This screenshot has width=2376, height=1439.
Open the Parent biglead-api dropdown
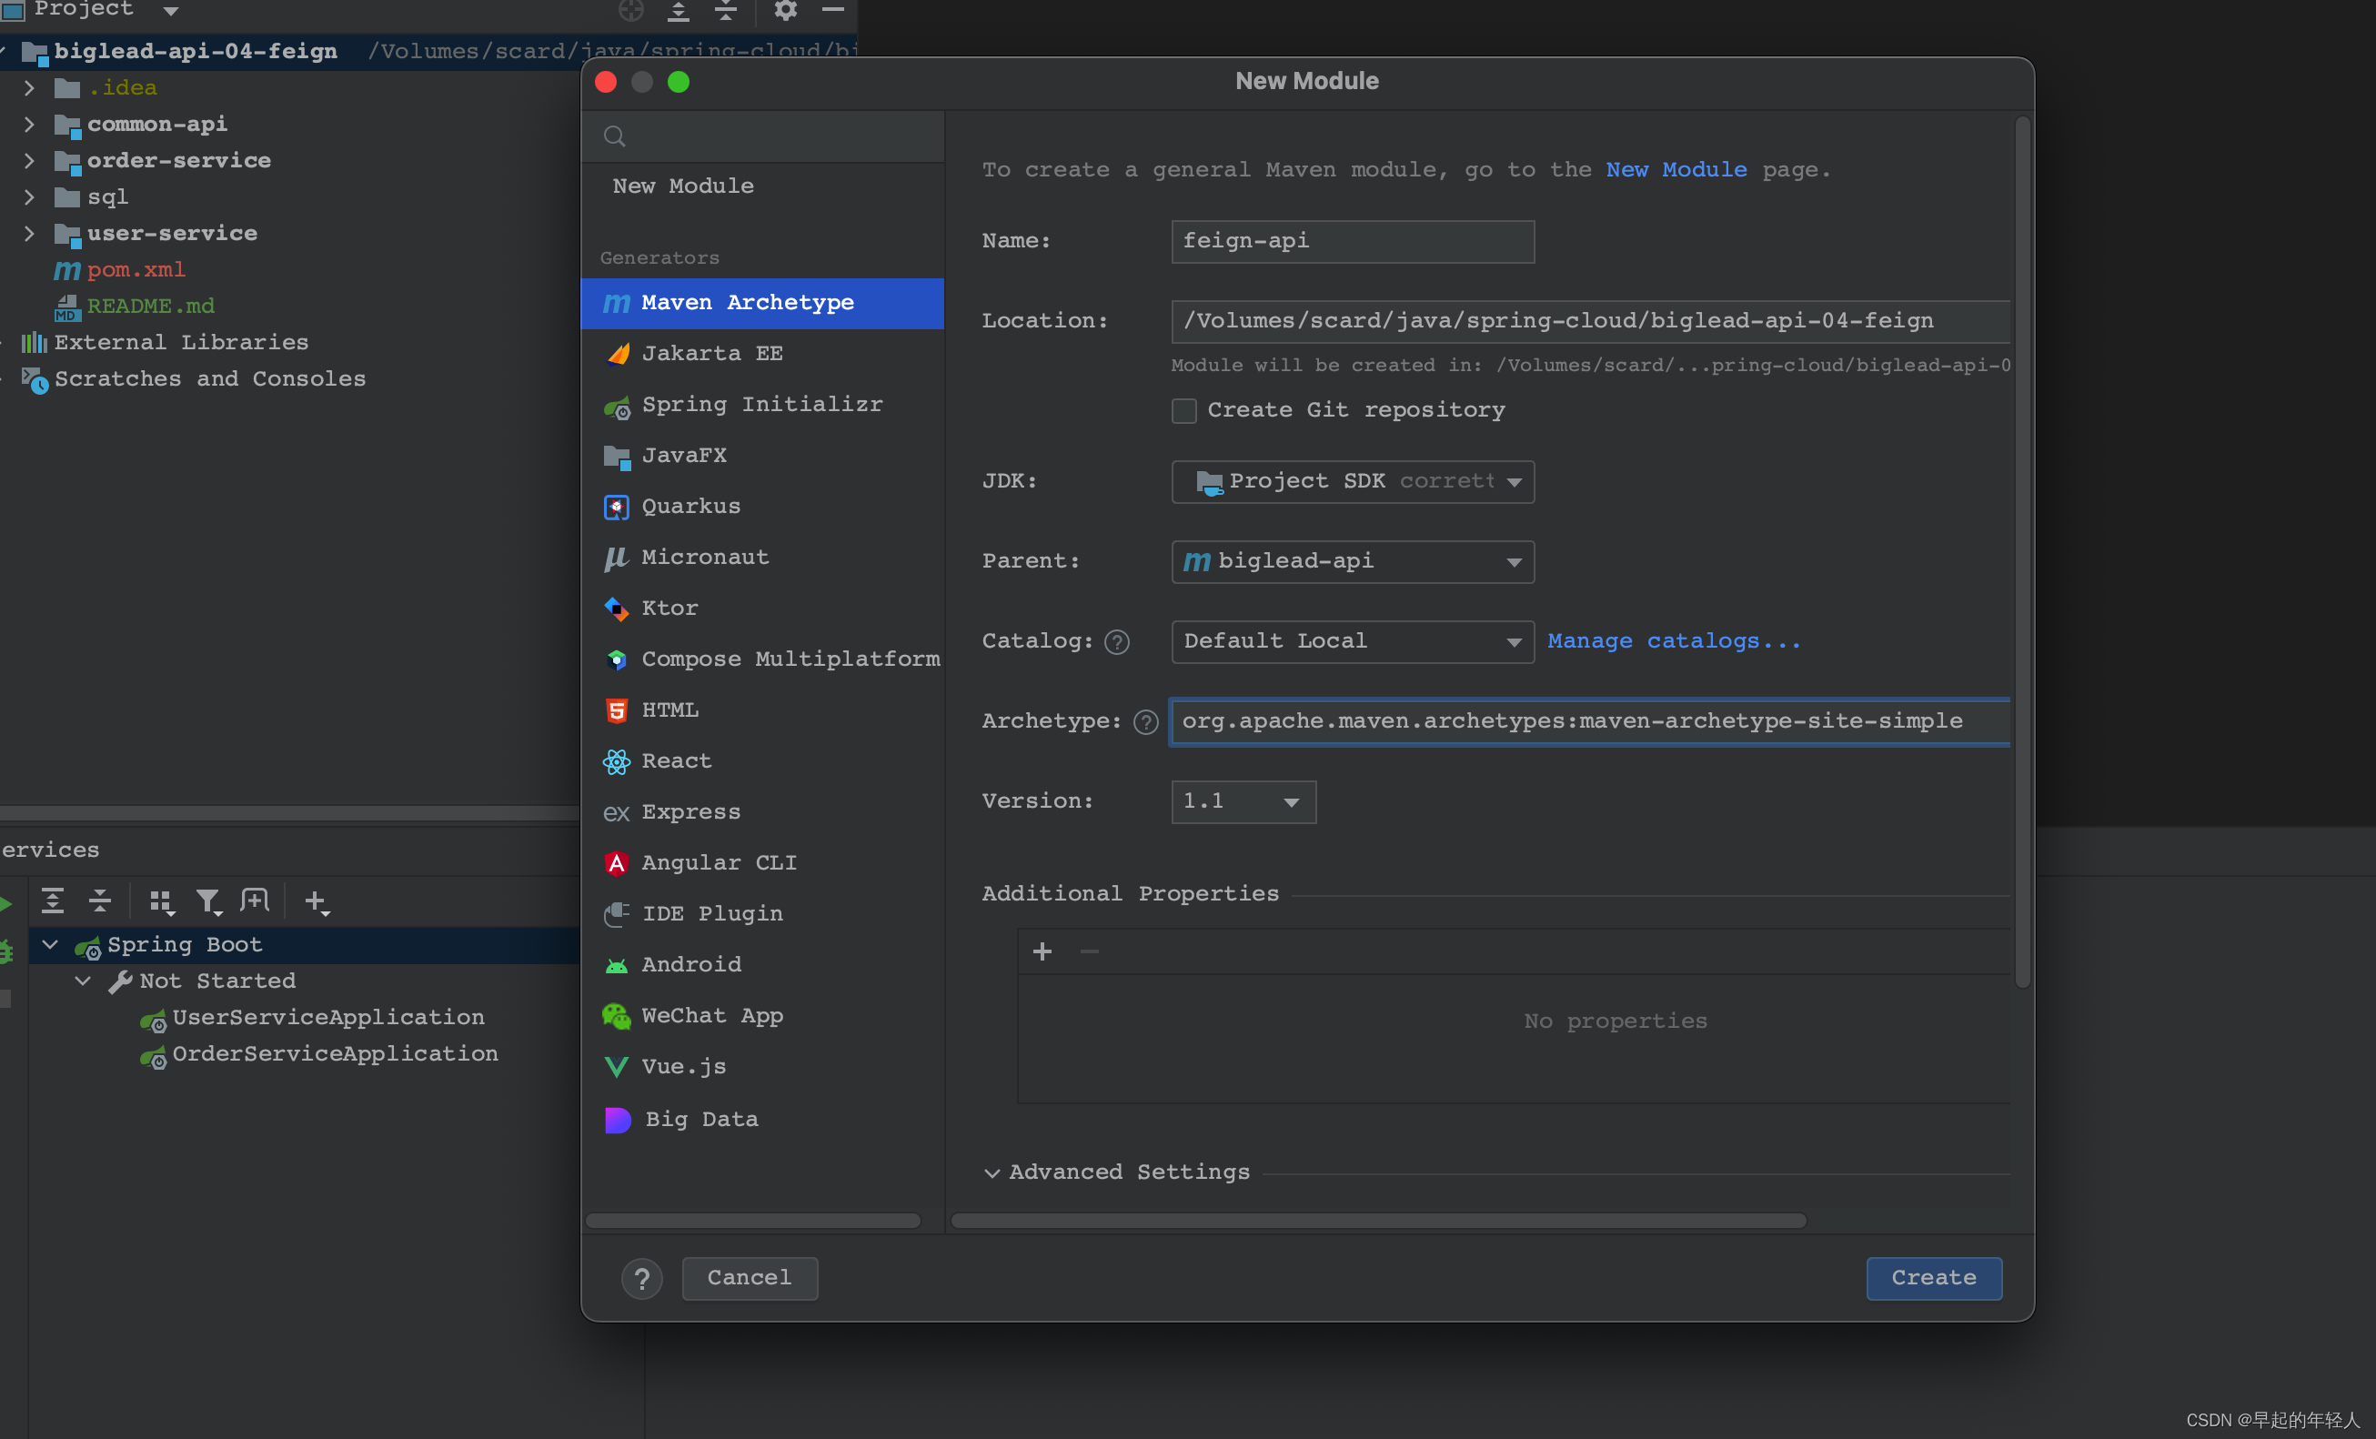pos(1352,561)
